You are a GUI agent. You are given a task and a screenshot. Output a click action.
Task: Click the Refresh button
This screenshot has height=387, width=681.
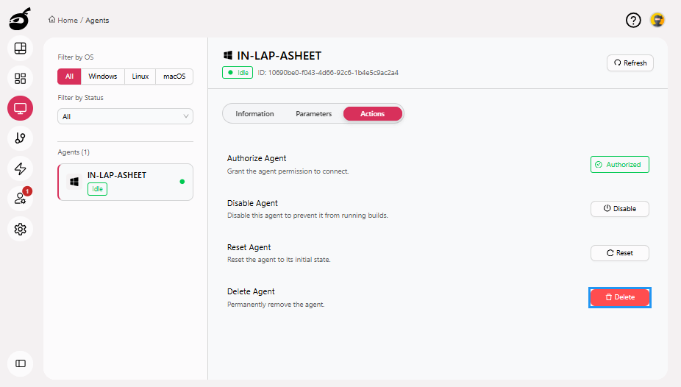pyautogui.click(x=630, y=63)
